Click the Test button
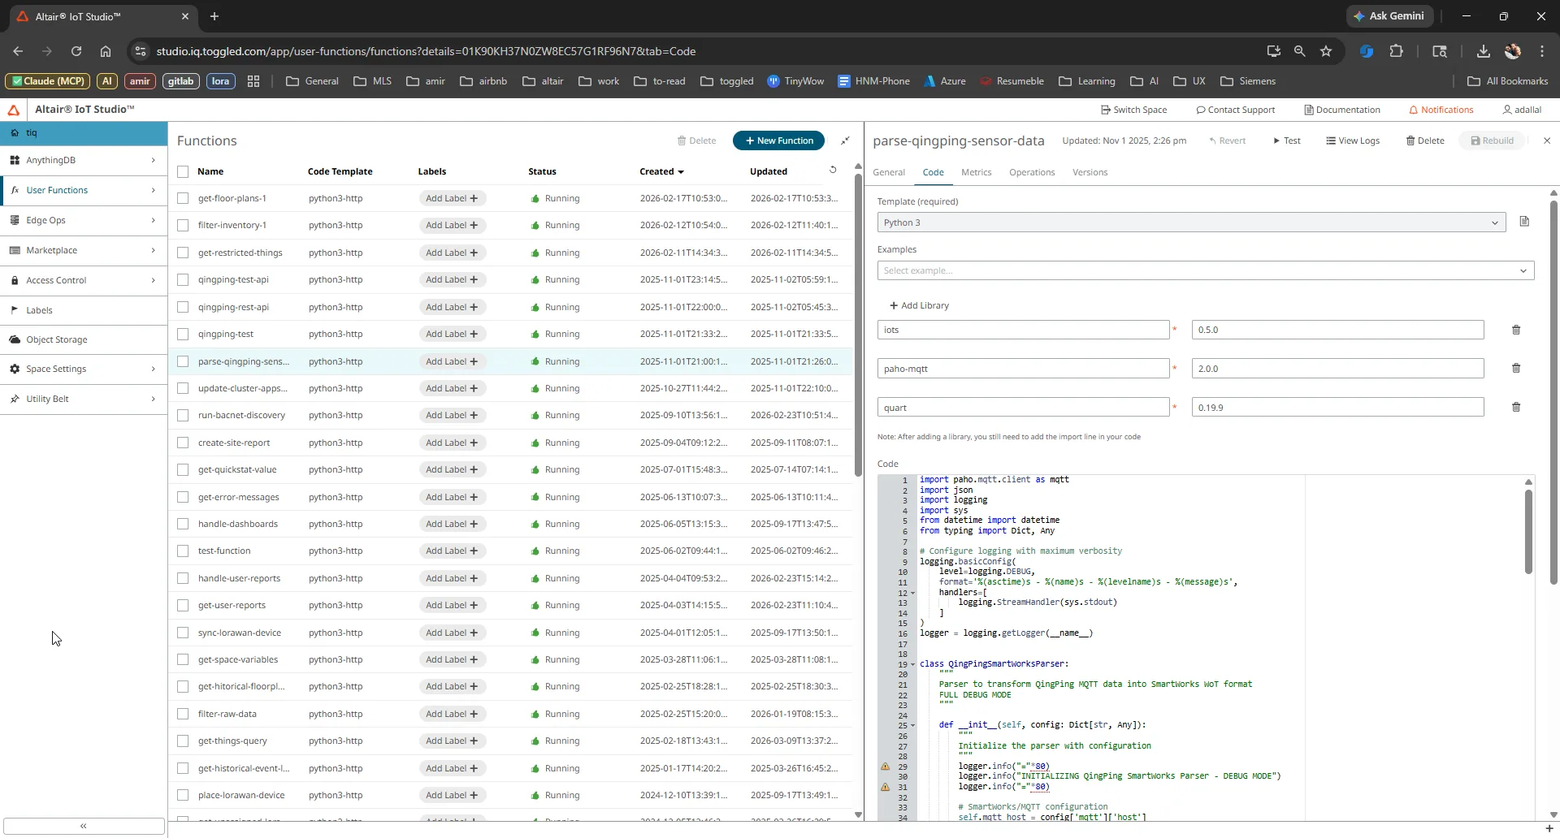1560x838 pixels. [x=1287, y=140]
